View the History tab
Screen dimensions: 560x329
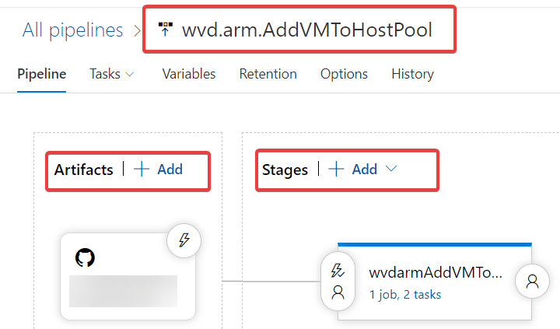tap(412, 74)
